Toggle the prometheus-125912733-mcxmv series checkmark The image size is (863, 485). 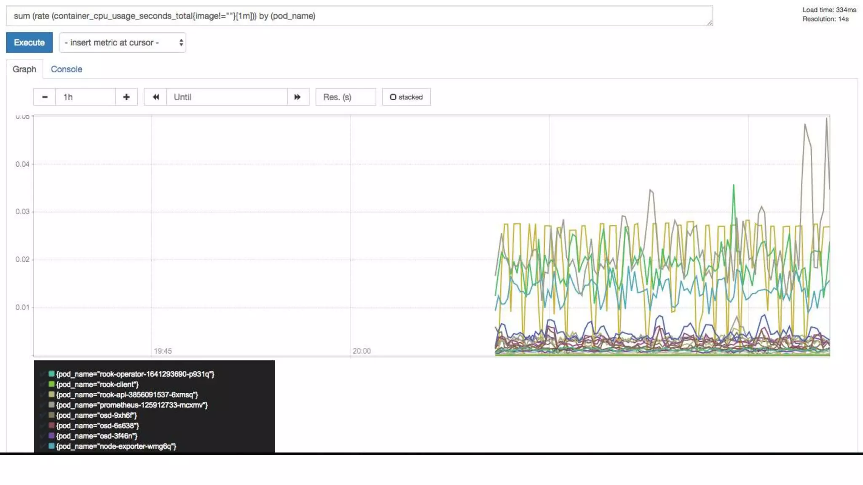[x=43, y=405]
